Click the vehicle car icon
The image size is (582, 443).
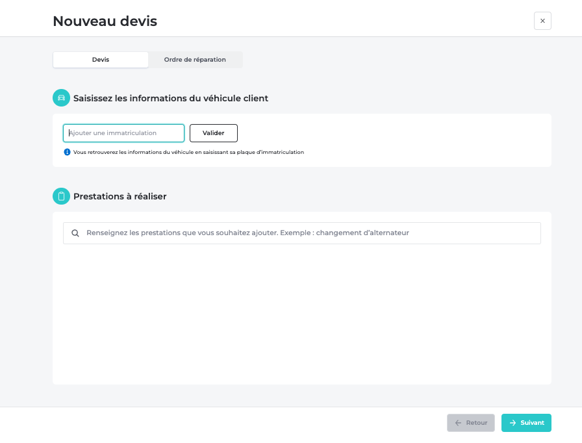coord(61,98)
